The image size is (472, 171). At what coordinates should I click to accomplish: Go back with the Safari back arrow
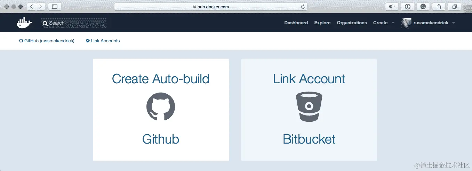(x=31, y=6)
